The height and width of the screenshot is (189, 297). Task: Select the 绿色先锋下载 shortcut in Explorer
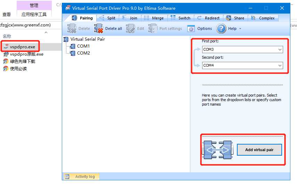[x=23, y=61]
